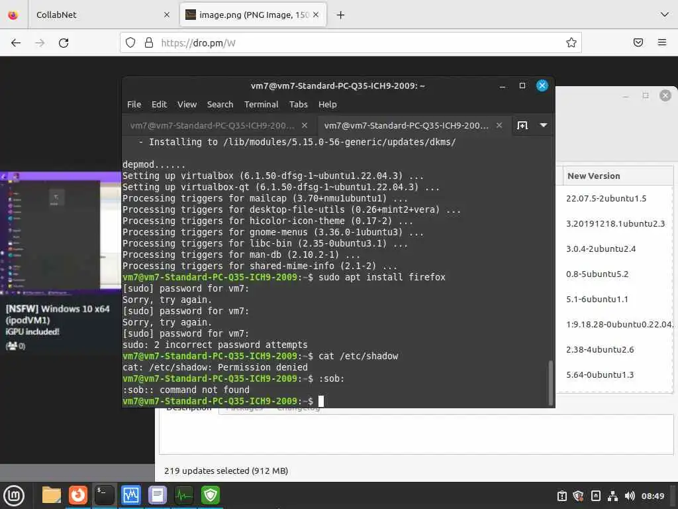This screenshot has width=678, height=509.
Task: Click the Firefox logo icon beside tabs
Action: pos(13,15)
